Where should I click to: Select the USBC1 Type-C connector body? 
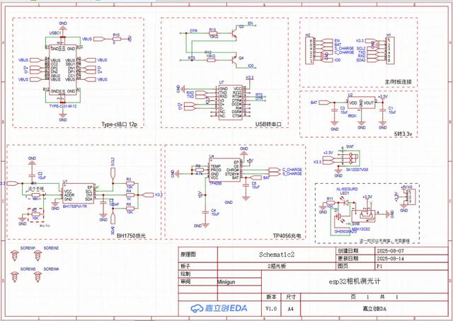click(63, 70)
